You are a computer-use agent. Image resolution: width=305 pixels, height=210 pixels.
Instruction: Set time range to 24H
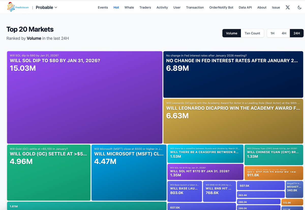[297, 33]
